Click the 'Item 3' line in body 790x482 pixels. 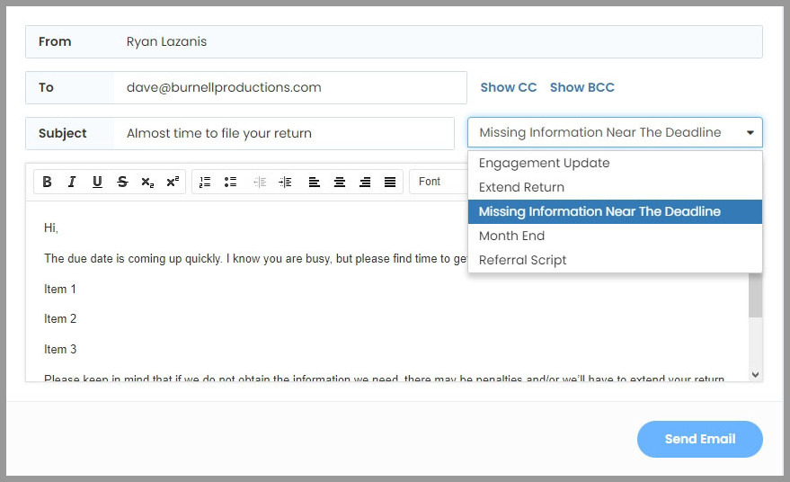60,349
